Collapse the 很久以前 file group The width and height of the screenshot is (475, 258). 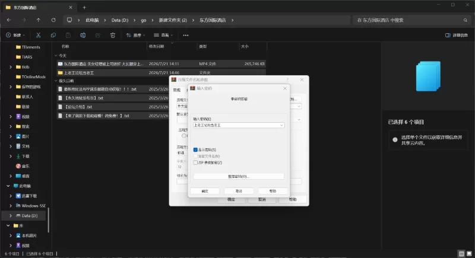coord(56,81)
